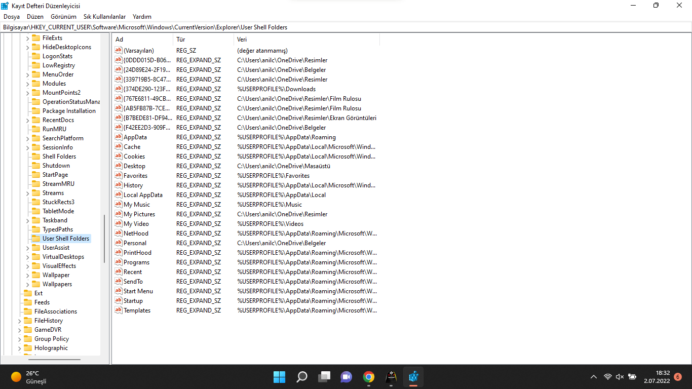
Task: Open the Düzen menu
Action: pyautogui.click(x=35, y=17)
